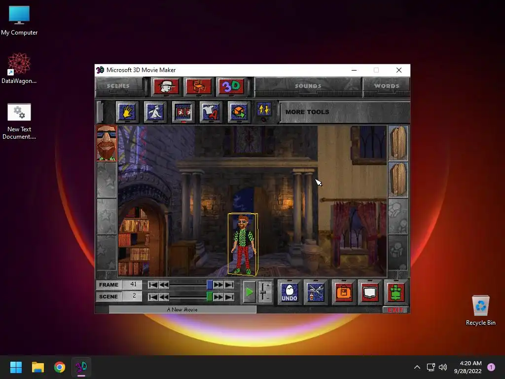Jump to first scene button
Screen dimensions: 505x379
pos(153,297)
